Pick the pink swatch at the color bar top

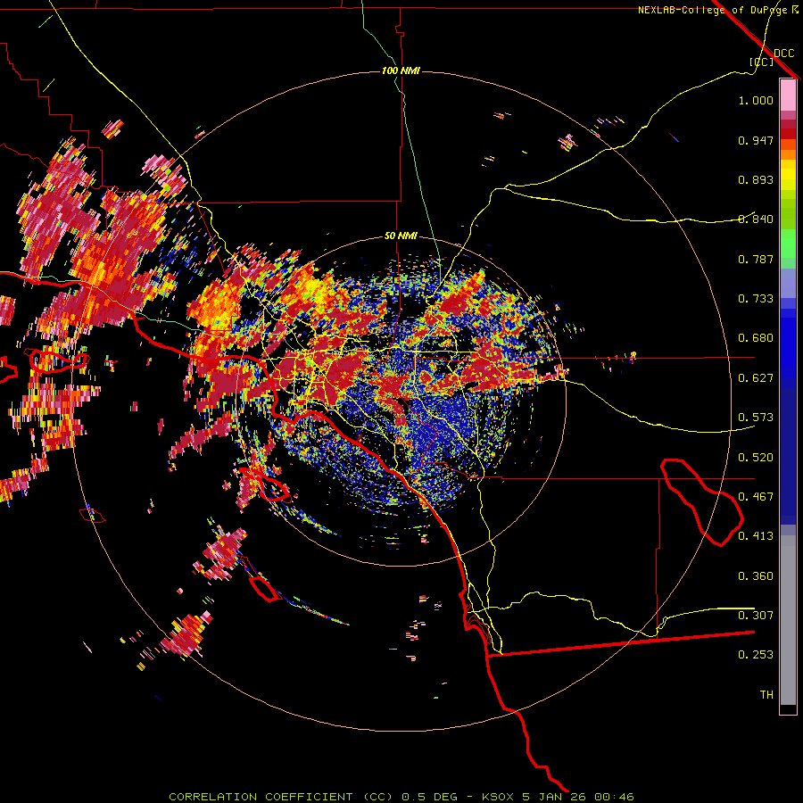tap(788, 95)
